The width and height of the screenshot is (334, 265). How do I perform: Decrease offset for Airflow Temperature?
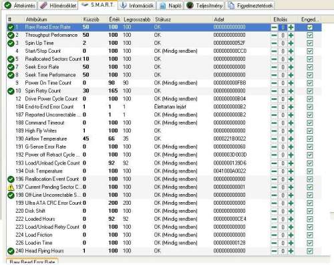[275, 139]
